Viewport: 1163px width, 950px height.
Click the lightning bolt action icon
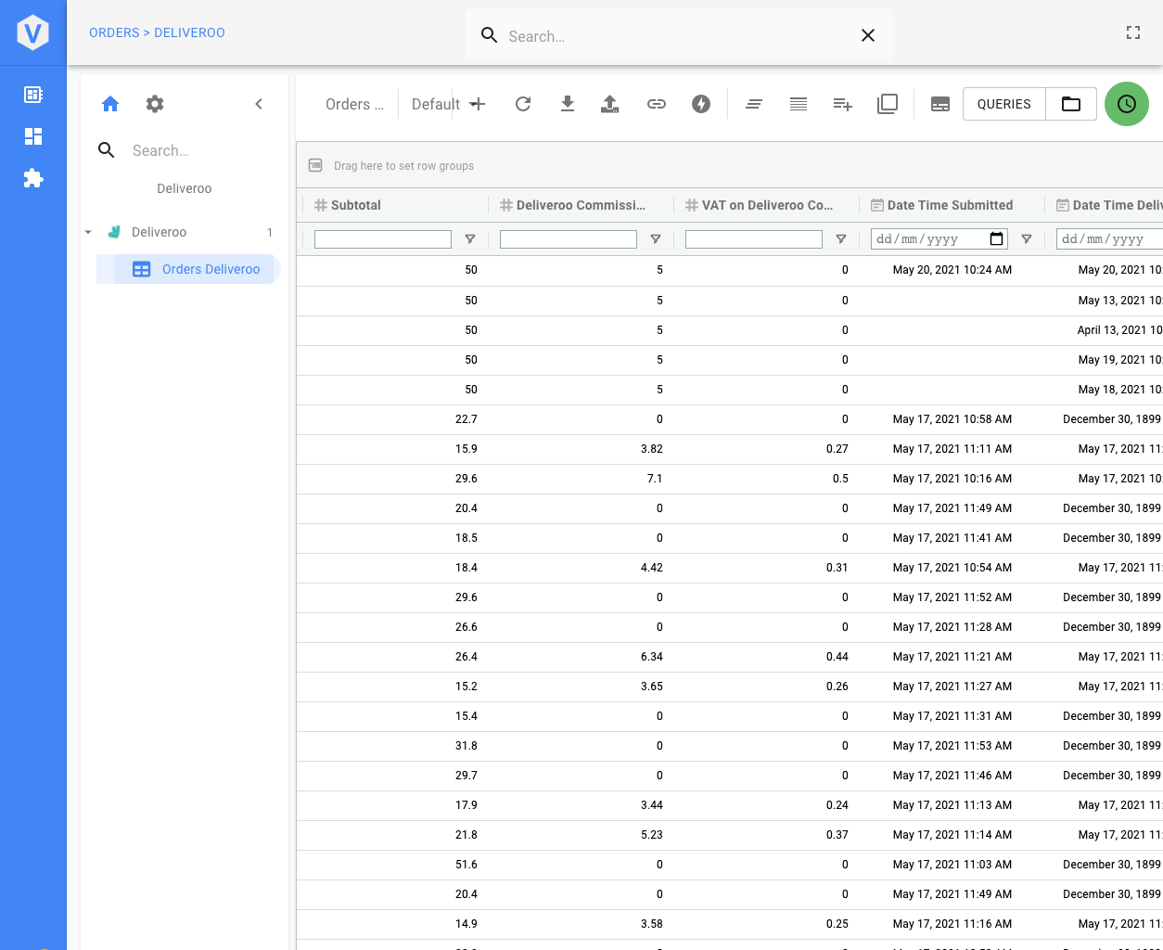pyautogui.click(x=701, y=104)
